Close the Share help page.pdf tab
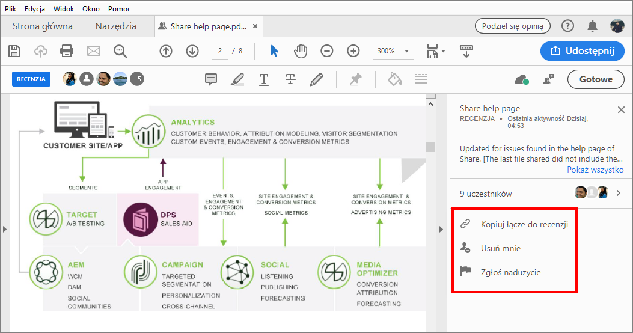The width and height of the screenshot is (633, 333). point(255,26)
